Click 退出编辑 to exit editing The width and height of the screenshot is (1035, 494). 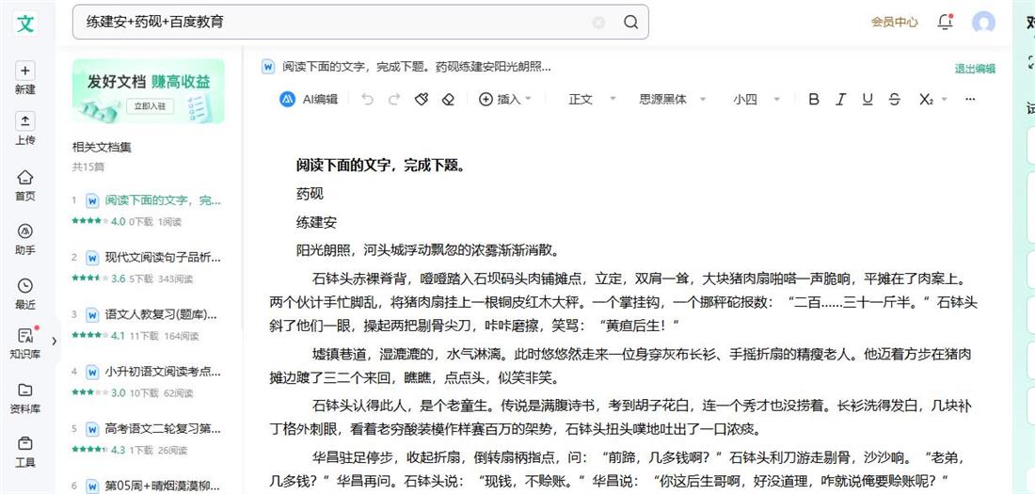pos(974,69)
